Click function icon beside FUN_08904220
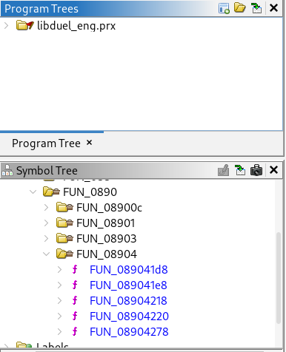Screen dimensions: 286x352 pos(75,316)
